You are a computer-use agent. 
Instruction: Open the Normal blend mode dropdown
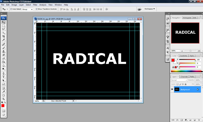click(x=179, y=80)
